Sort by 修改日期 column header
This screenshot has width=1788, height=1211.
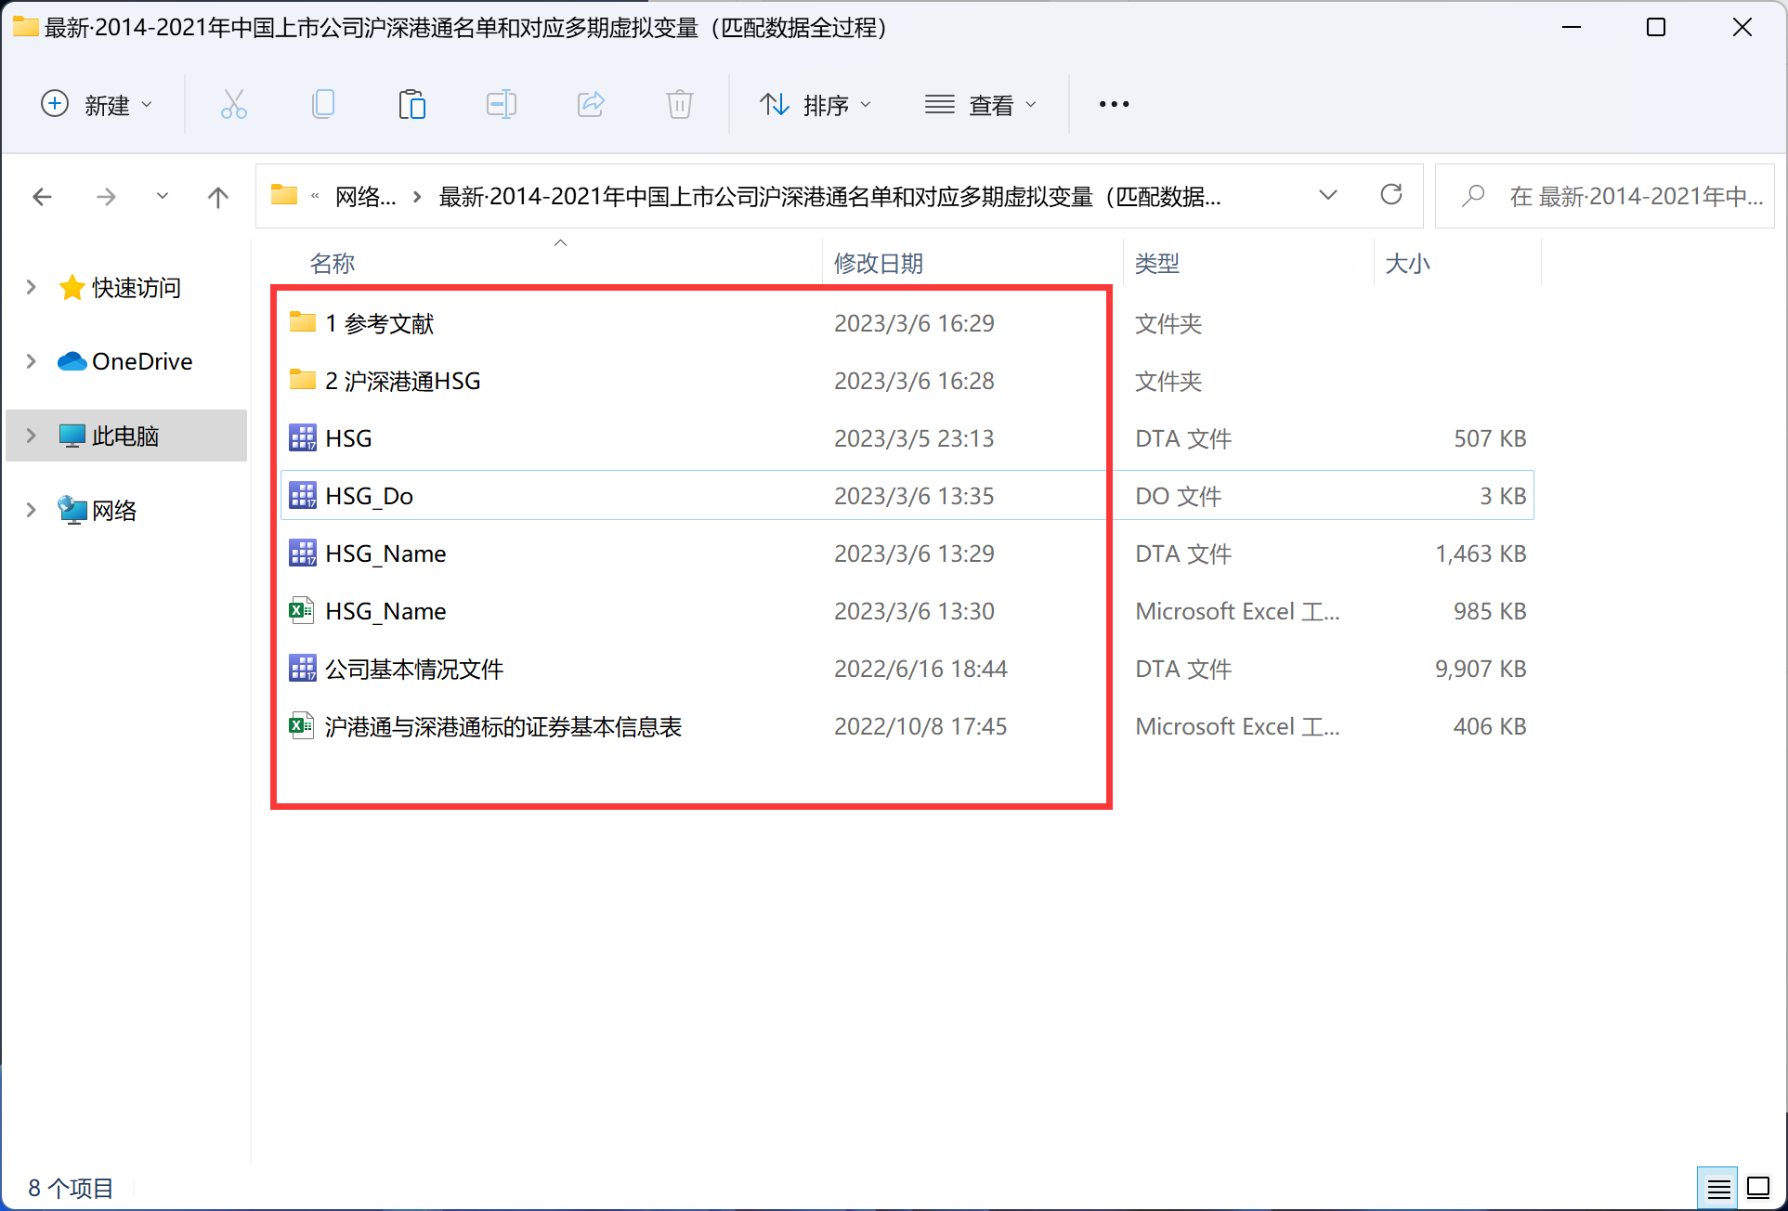[x=878, y=264]
